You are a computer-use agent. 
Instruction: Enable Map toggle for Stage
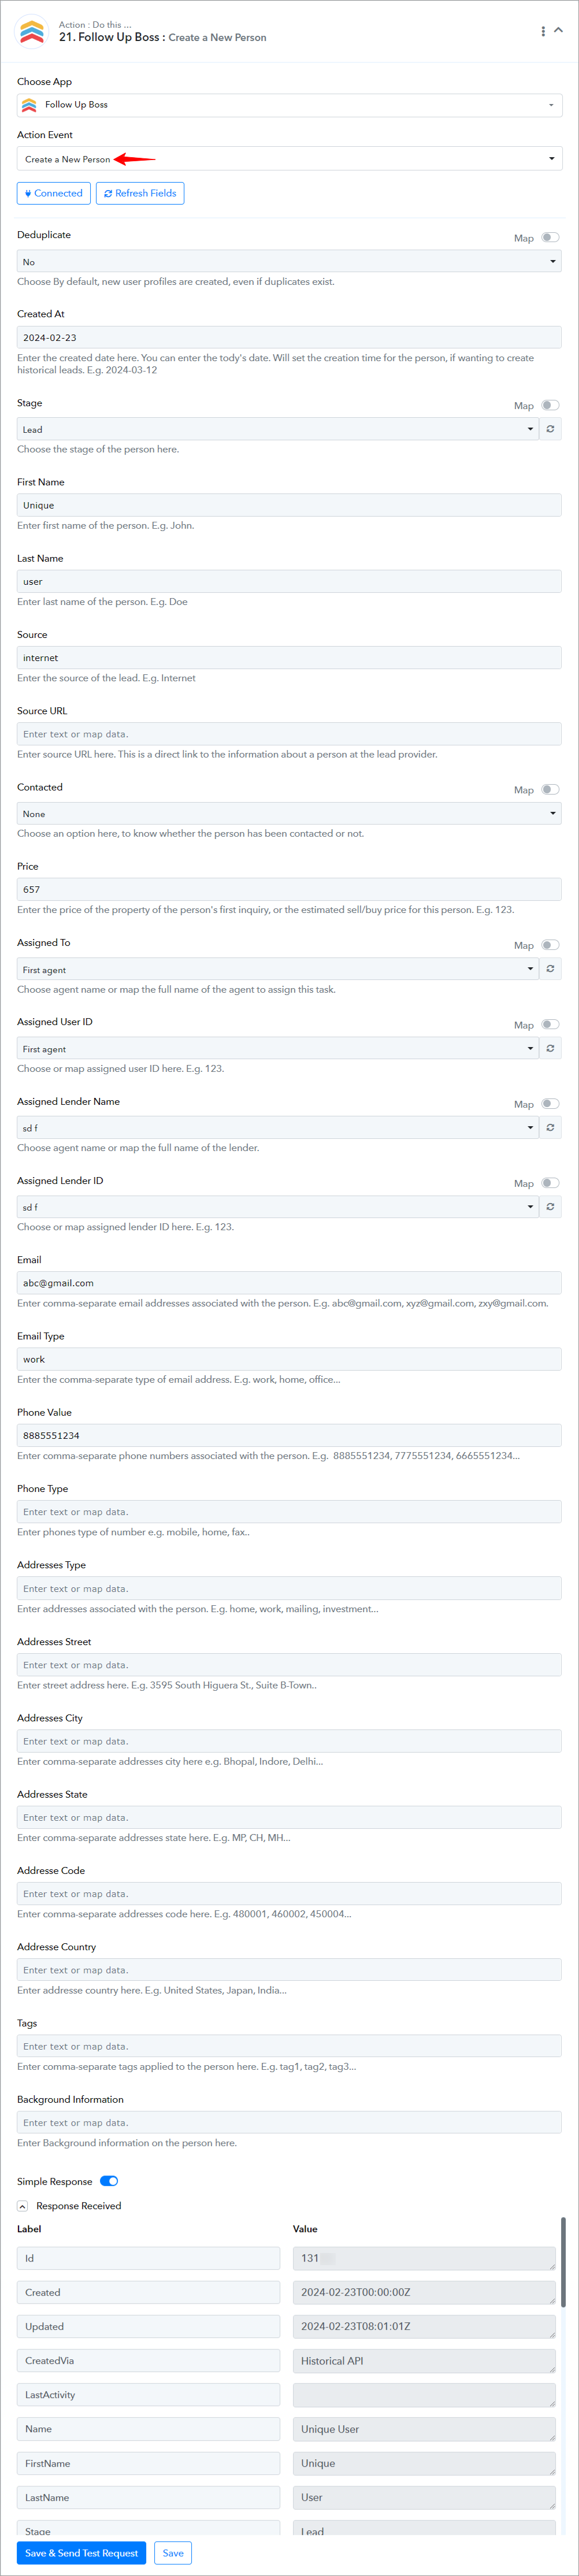pyautogui.click(x=550, y=405)
